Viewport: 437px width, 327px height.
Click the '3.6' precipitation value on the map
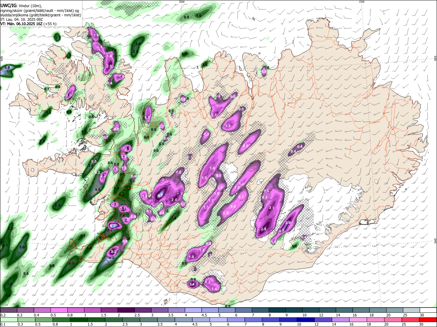(x=91, y=166)
